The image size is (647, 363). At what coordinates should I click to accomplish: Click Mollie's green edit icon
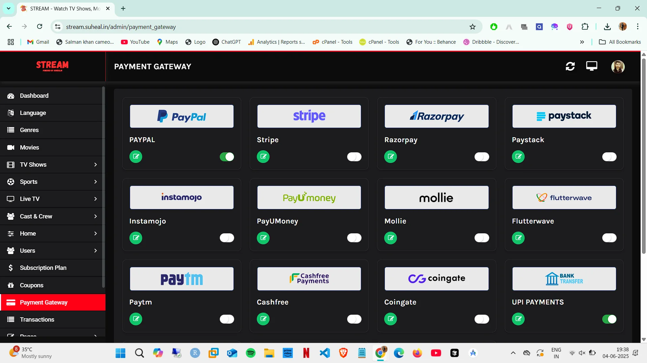[391, 238]
